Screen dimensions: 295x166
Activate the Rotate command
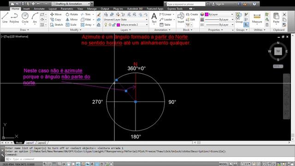pyautogui.click(x=72, y=14)
